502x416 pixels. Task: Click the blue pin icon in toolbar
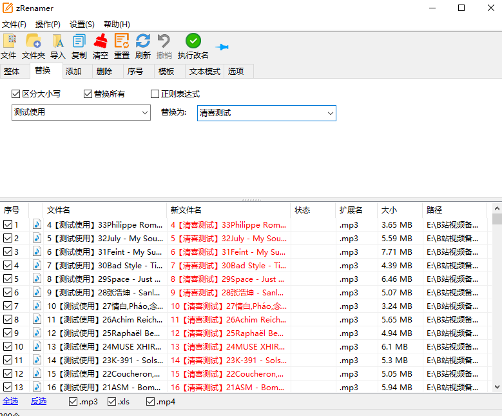tap(222, 47)
